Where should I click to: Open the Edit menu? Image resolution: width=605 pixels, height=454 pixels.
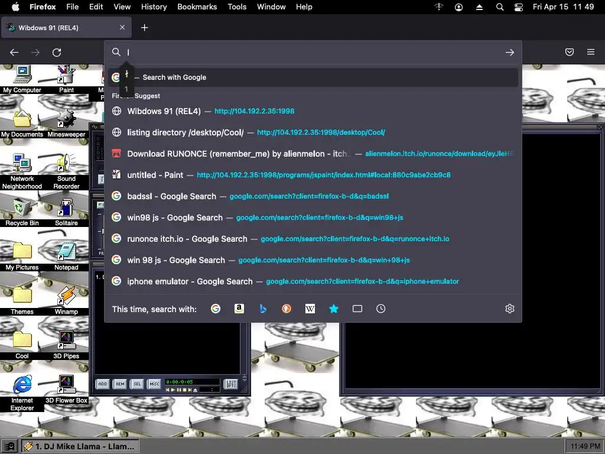click(x=96, y=7)
